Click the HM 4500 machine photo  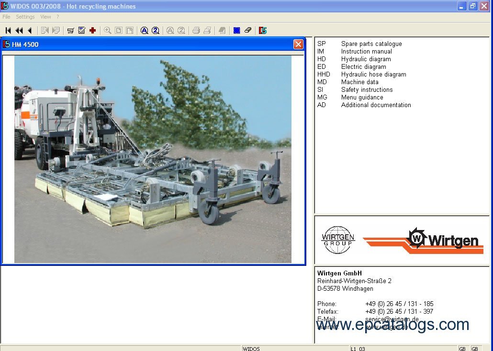153,159
